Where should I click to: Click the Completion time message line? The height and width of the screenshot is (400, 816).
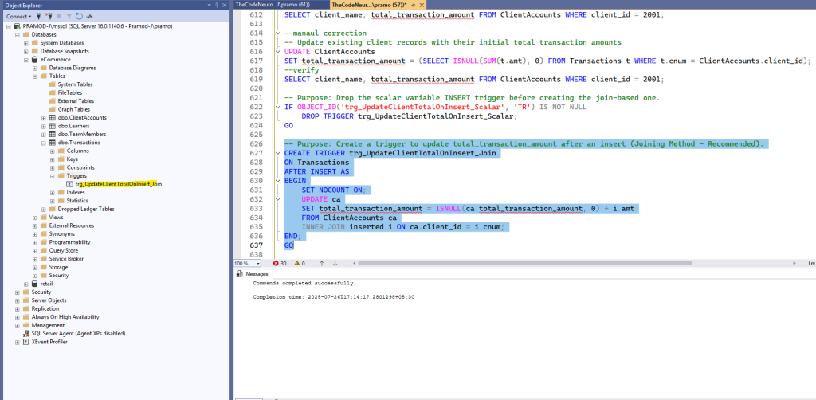coord(334,297)
